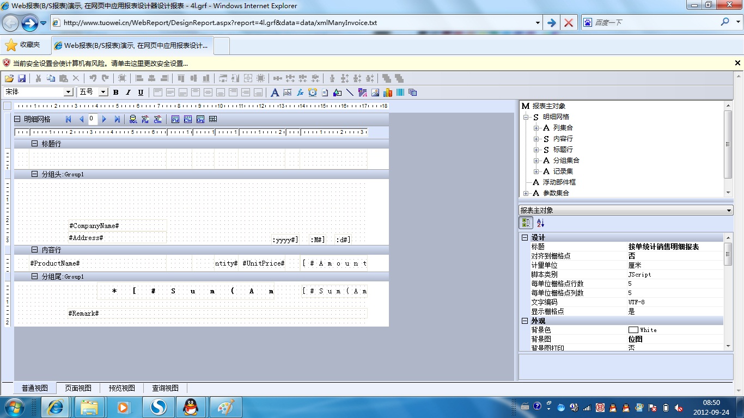Screen dimensions: 744x418
Task: Insert a barcode element from the toolbar
Action: coord(400,93)
